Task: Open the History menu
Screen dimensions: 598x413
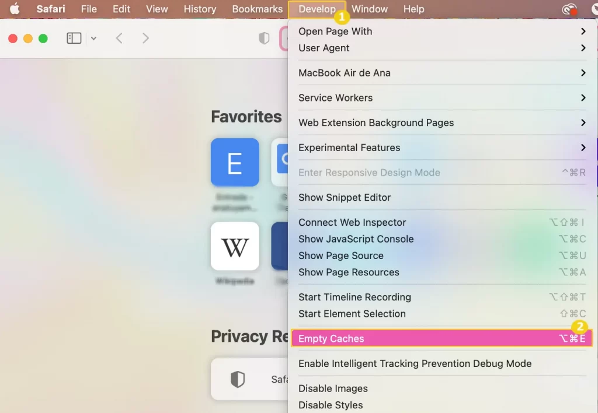Action: click(x=200, y=9)
